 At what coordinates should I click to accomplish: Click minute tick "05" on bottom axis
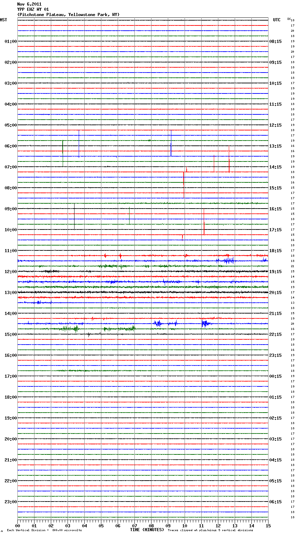(x=101, y=526)
